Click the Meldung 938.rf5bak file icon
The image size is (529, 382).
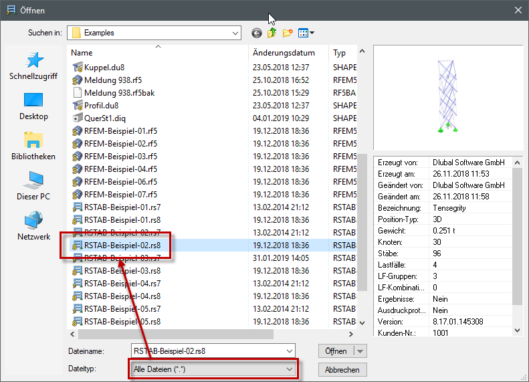[78, 93]
